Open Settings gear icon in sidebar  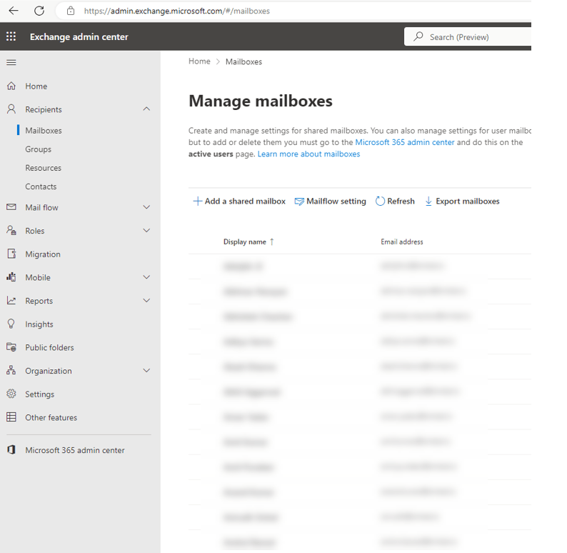11,394
